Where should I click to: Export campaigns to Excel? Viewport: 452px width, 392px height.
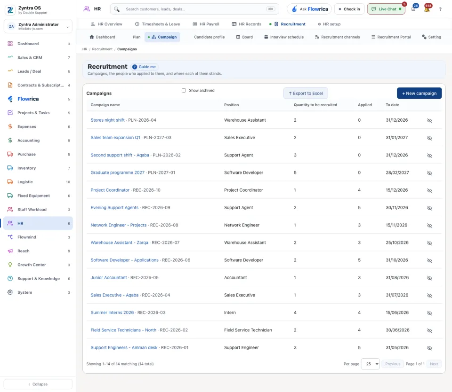tap(306, 93)
